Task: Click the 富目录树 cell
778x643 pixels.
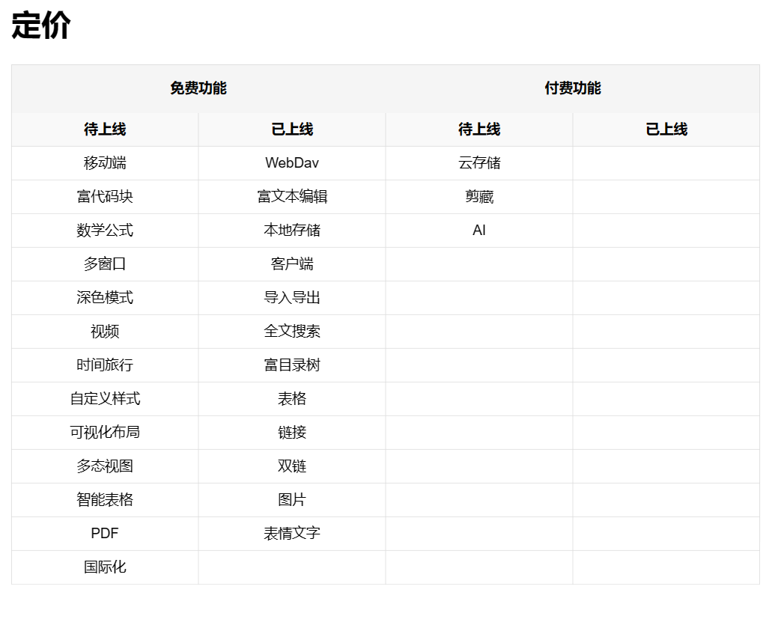Action: click(x=292, y=365)
